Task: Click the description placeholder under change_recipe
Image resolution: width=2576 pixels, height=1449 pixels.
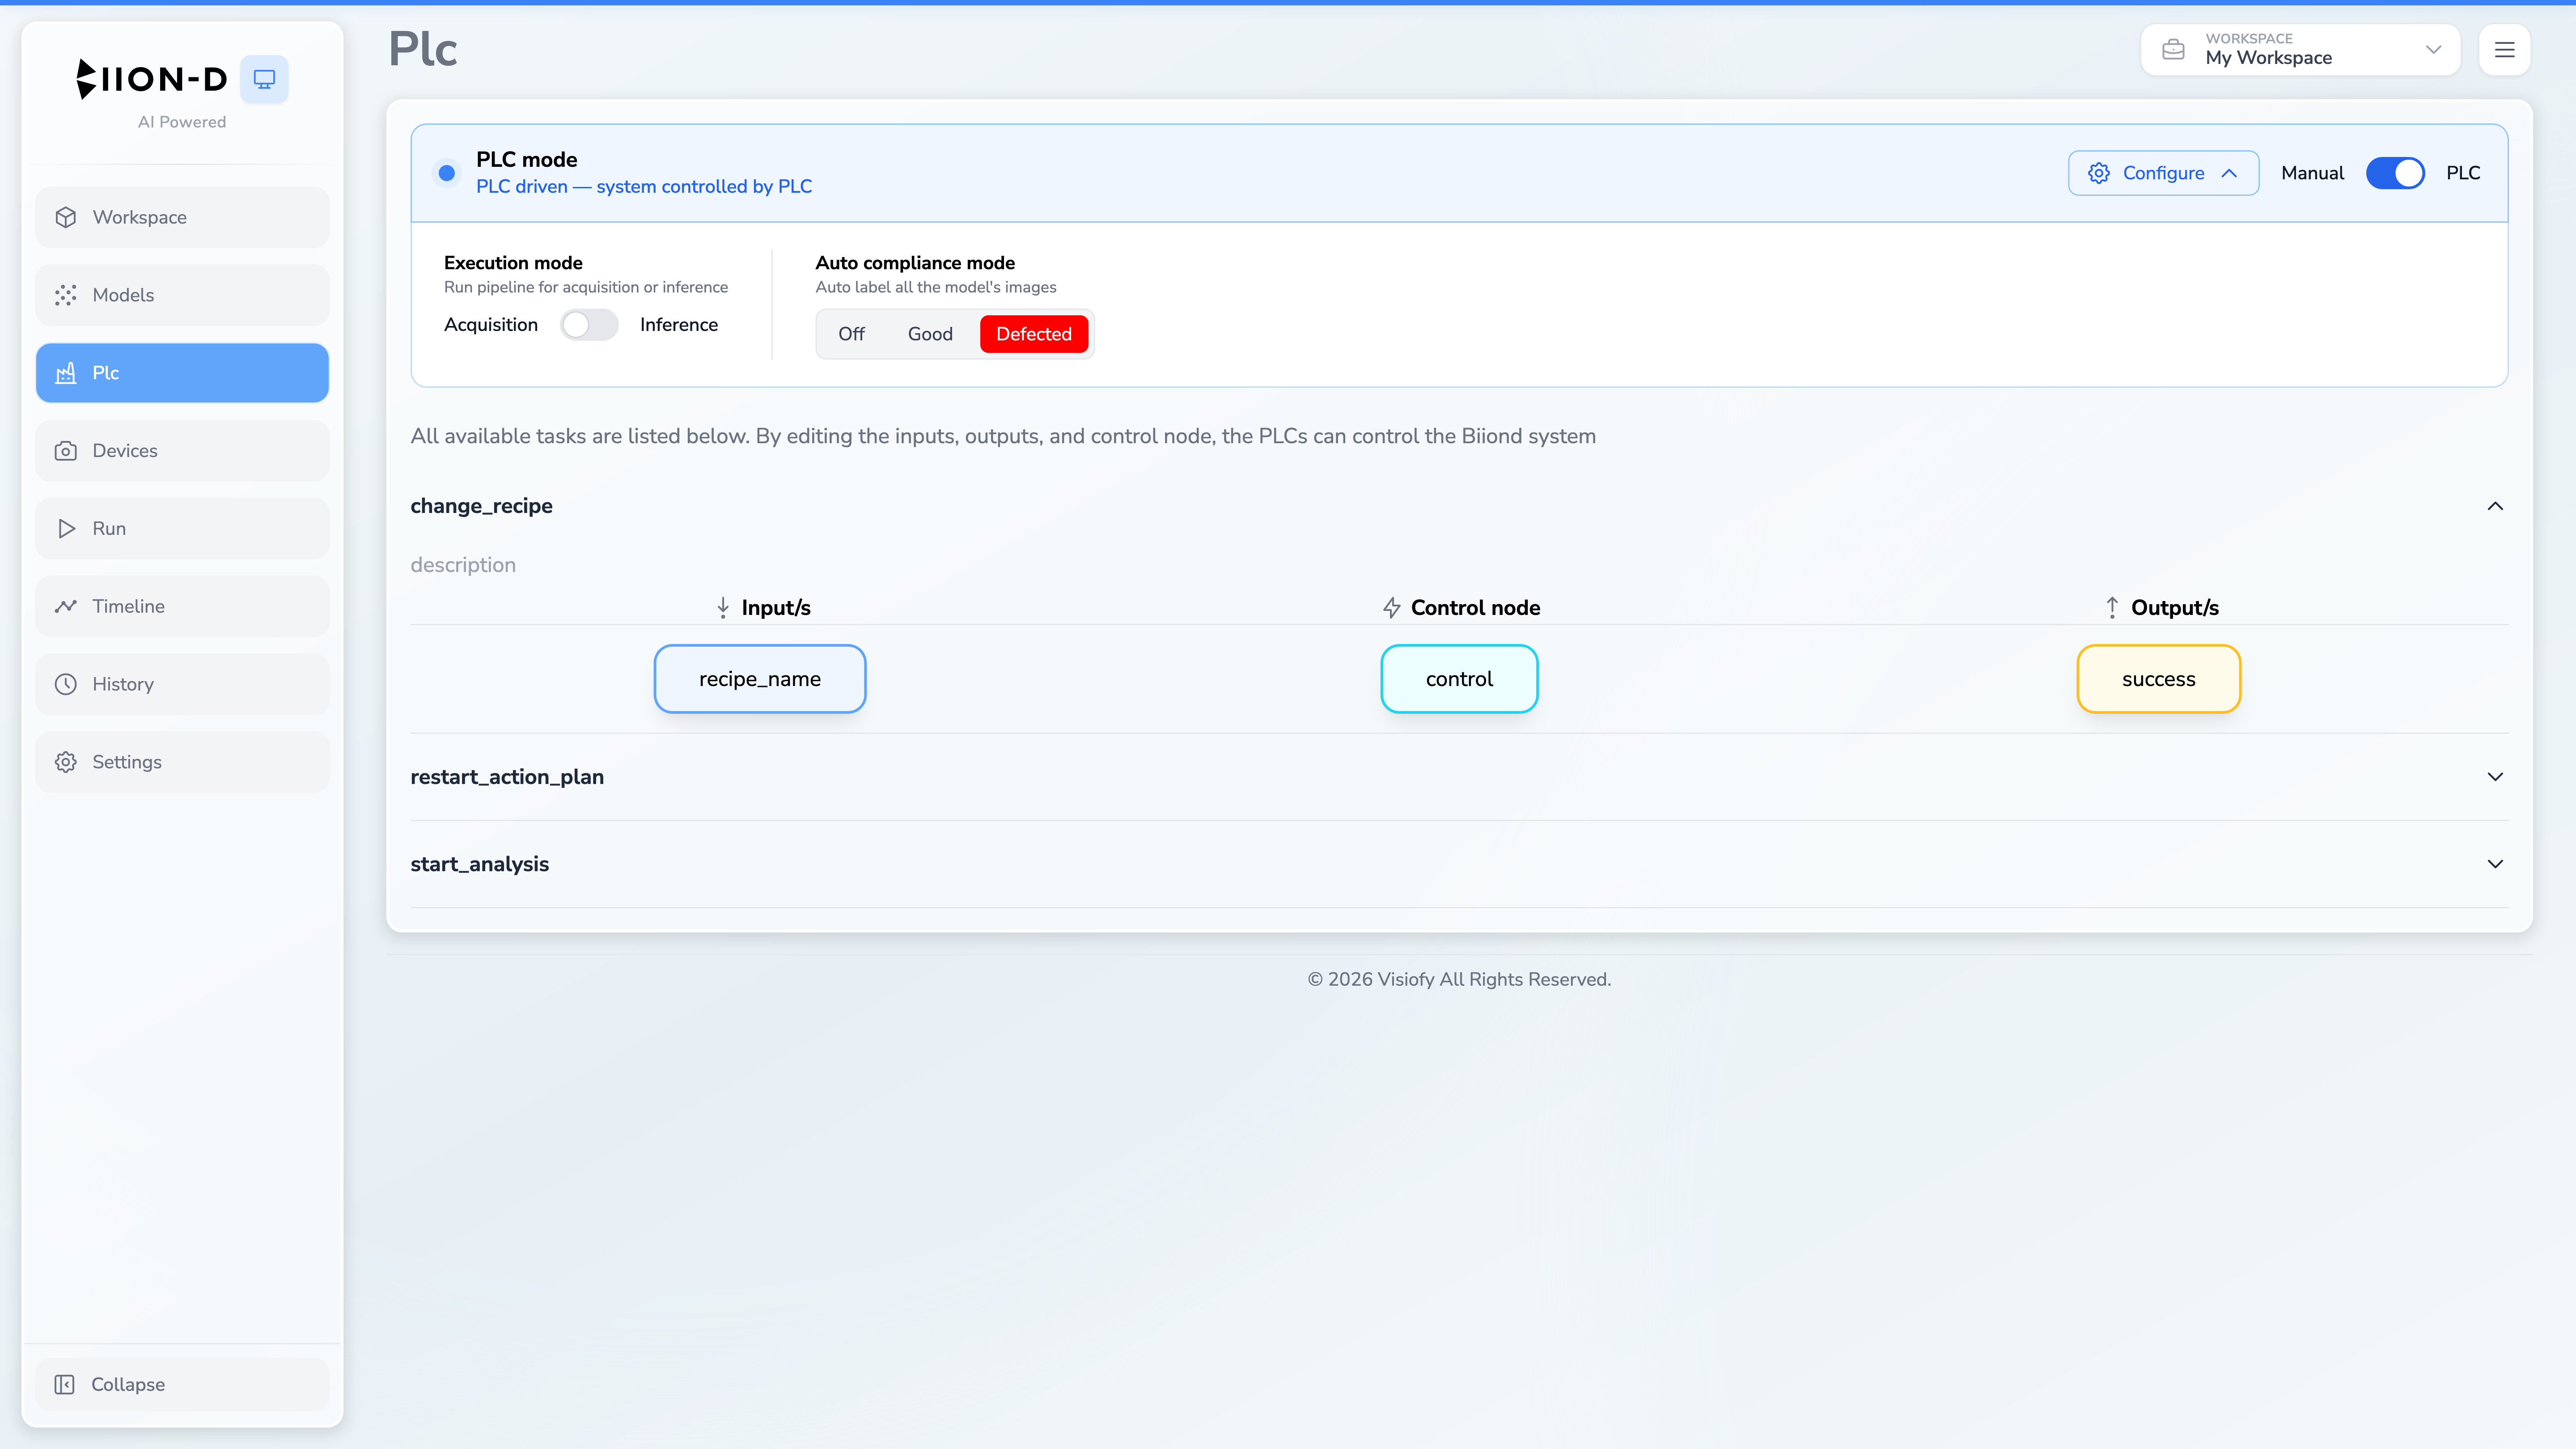Action: [463, 565]
